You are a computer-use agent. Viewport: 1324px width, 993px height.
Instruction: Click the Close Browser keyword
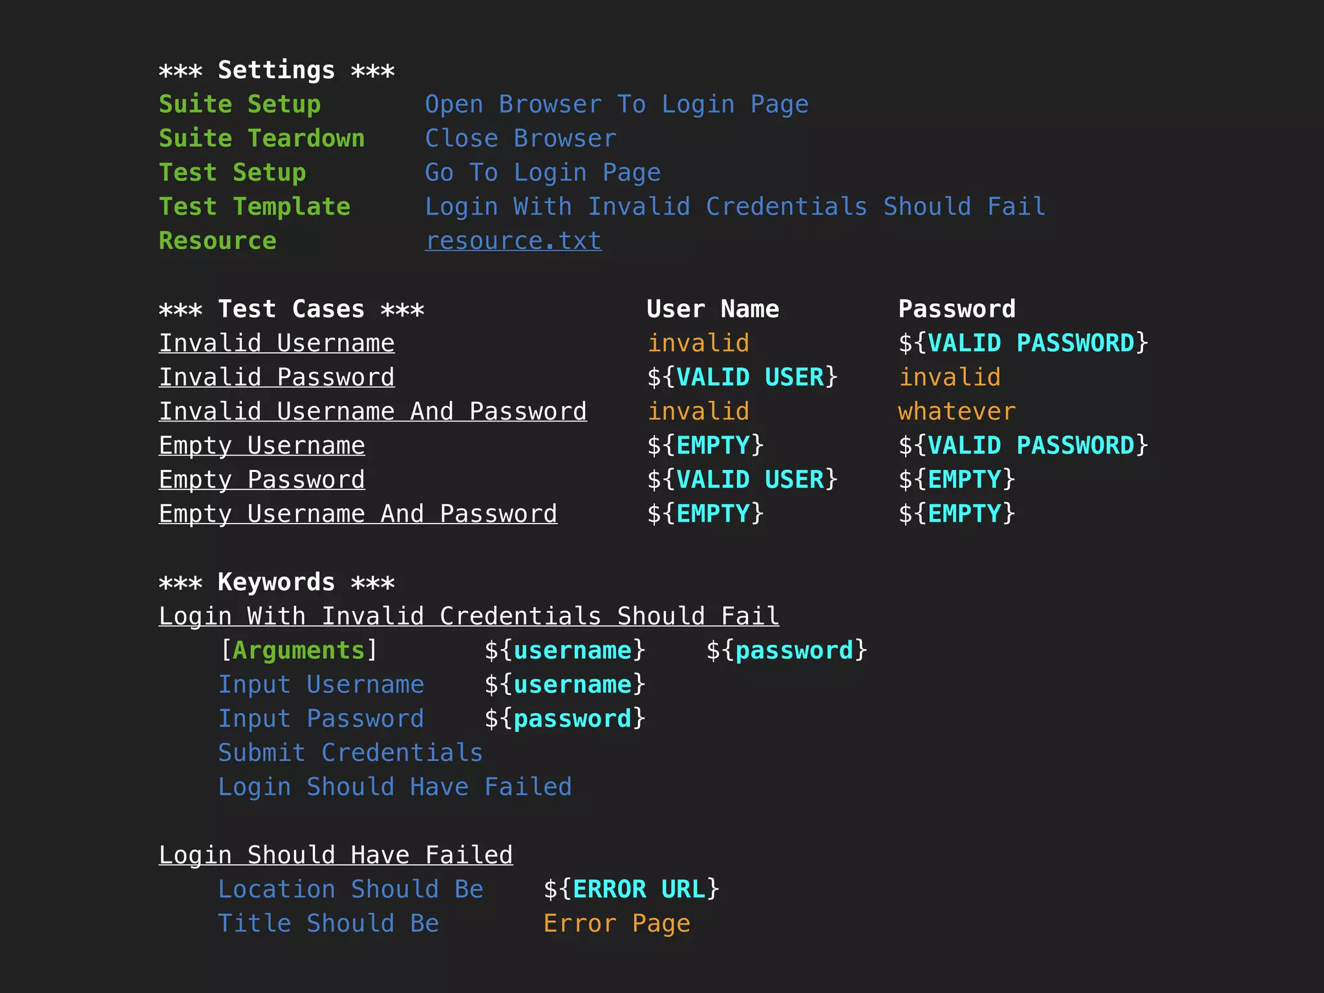click(521, 138)
